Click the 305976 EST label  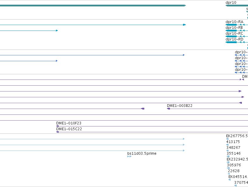[x=234, y=165]
